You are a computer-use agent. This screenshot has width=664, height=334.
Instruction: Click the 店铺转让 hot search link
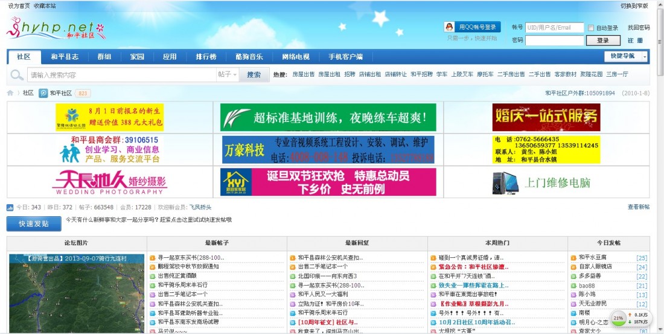tap(395, 74)
